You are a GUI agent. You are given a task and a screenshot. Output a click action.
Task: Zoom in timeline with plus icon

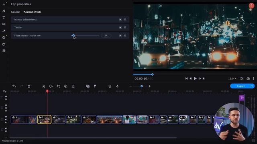pyautogui.click(x=149, y=86)
